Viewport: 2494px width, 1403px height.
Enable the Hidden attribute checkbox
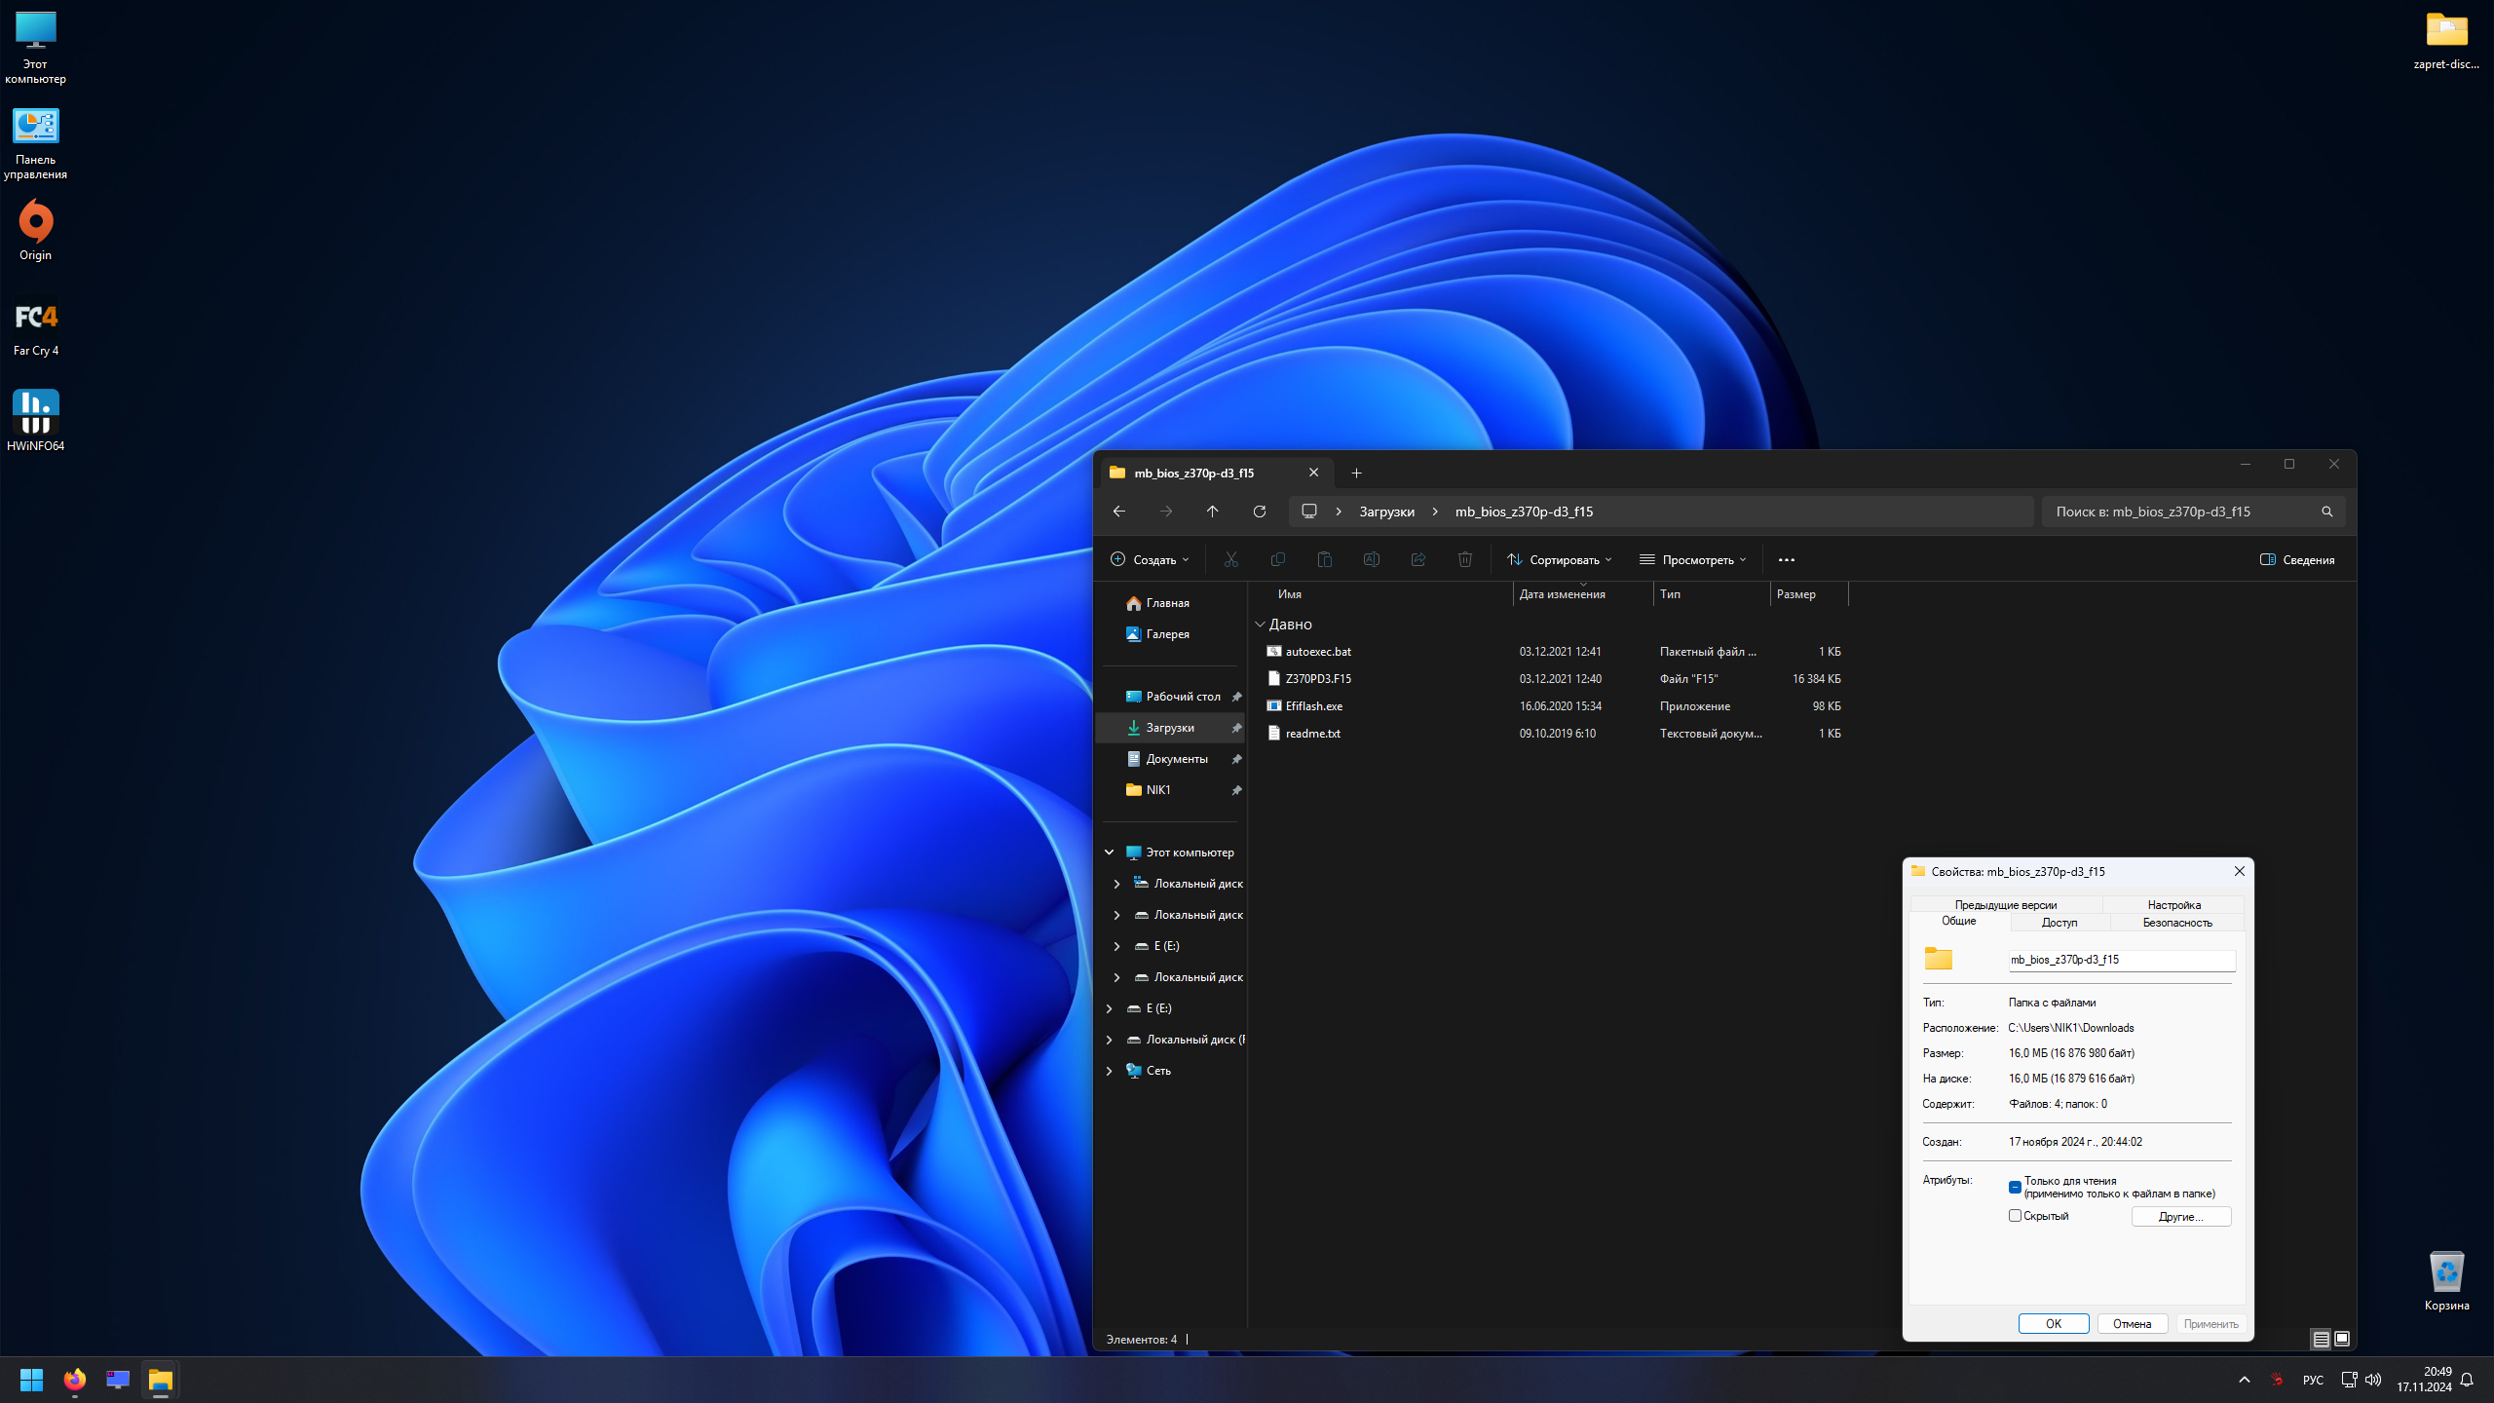tap(2015, 1216)
